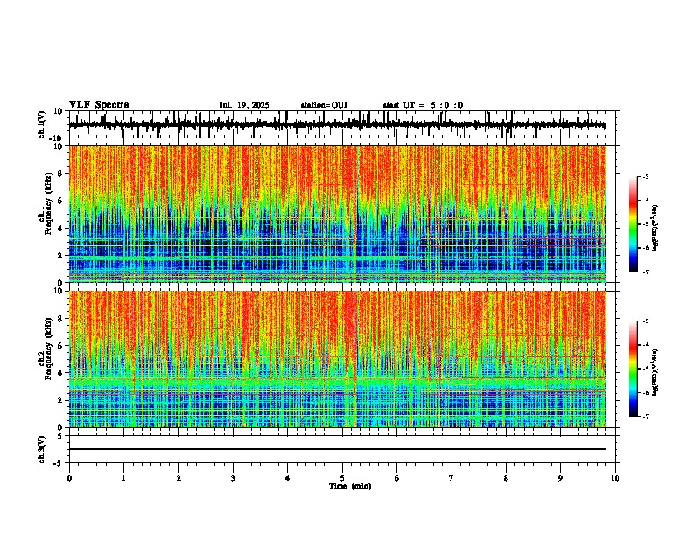The width and height of the screenshot is (693, 536).
Task: Click the "3" tick on the time axis
Action: click(x=233, y=478)
